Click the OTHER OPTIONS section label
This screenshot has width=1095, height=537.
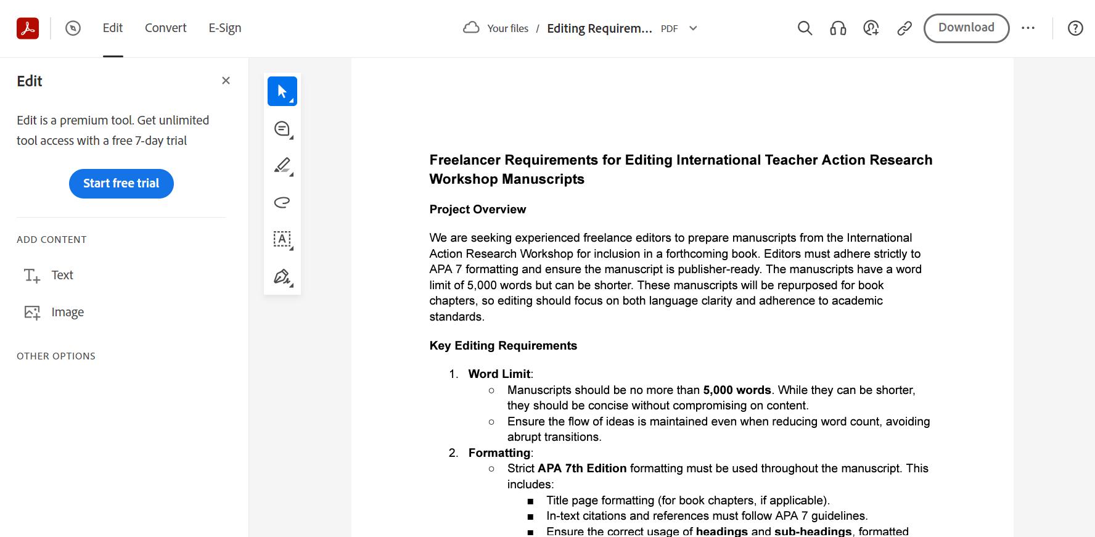(x=56, y=356)
